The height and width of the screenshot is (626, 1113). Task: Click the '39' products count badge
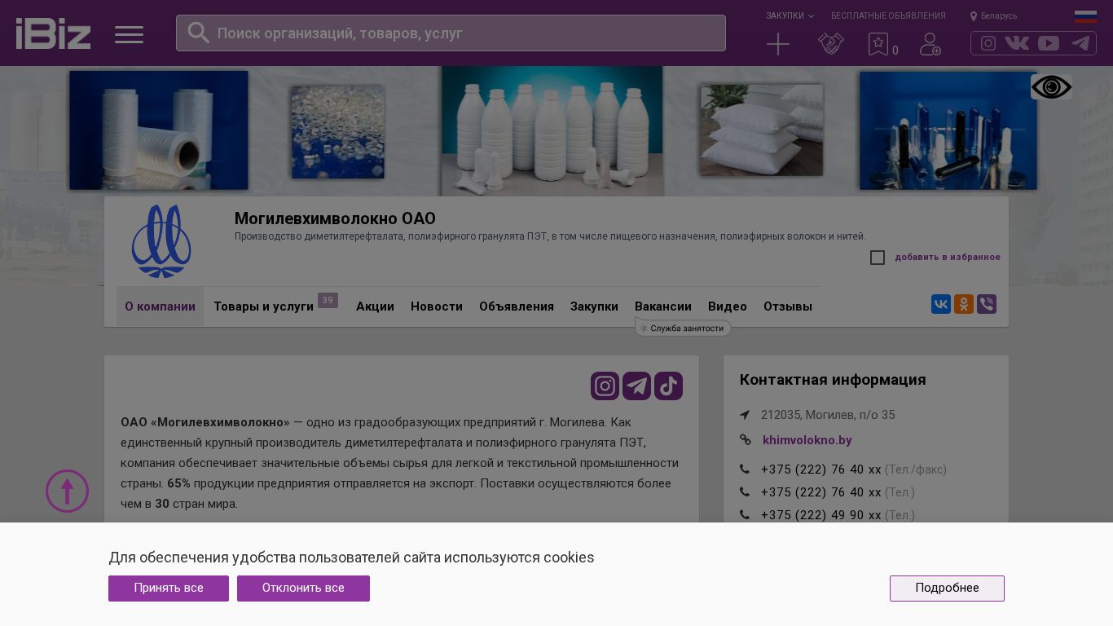coord(328,300)
